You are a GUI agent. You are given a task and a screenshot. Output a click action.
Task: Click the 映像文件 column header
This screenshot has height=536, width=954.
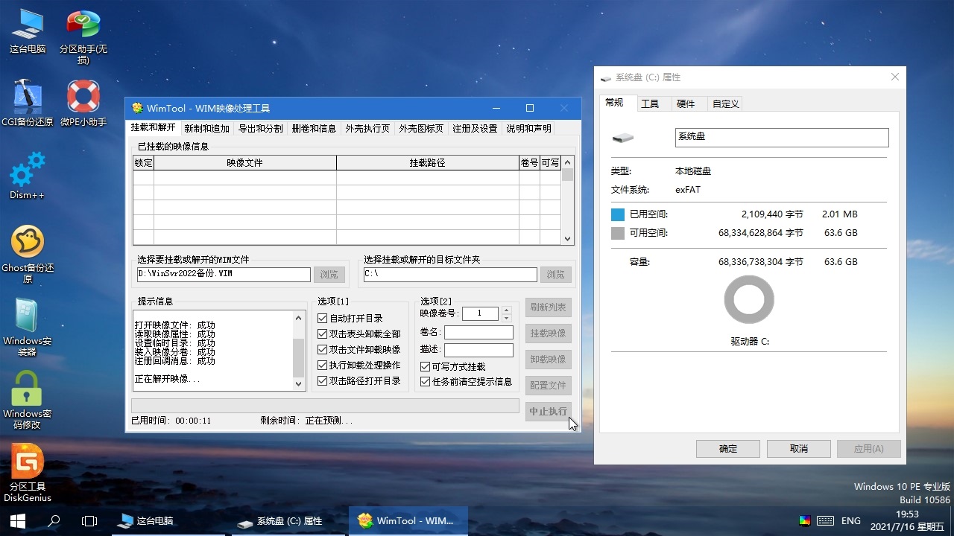244,162
